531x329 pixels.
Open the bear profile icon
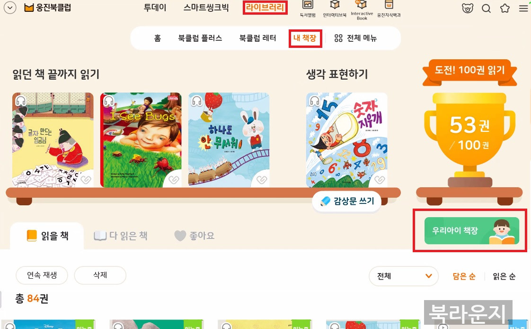click(467, 8)
